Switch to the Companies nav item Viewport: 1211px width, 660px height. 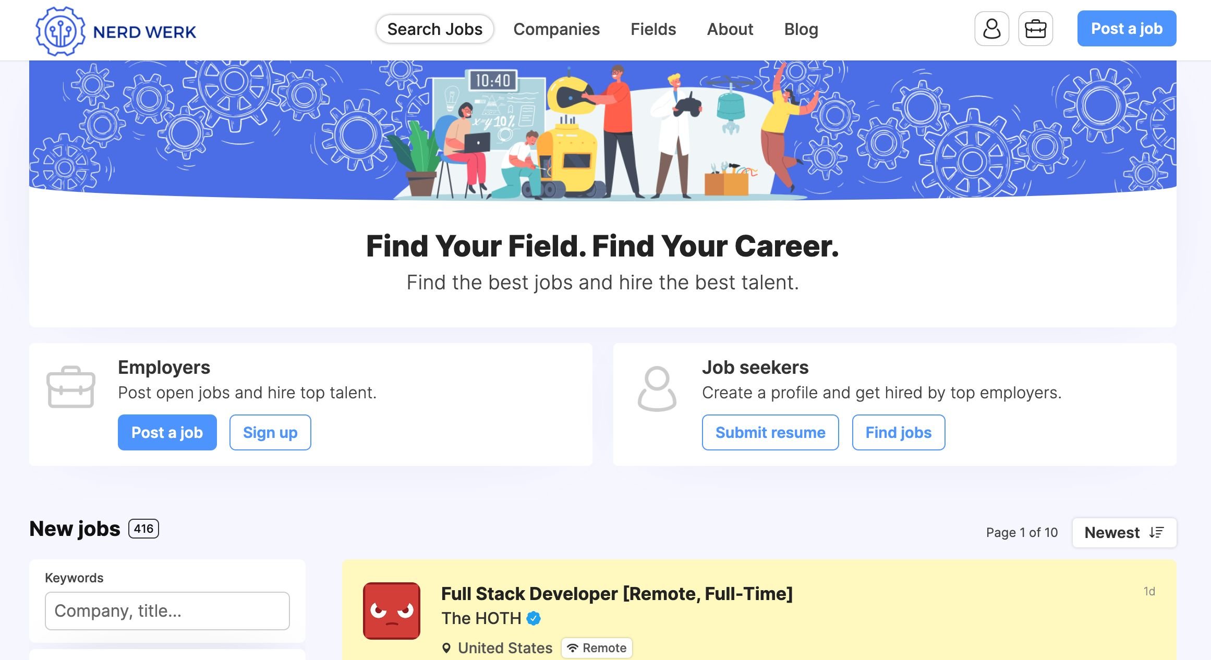556,29
